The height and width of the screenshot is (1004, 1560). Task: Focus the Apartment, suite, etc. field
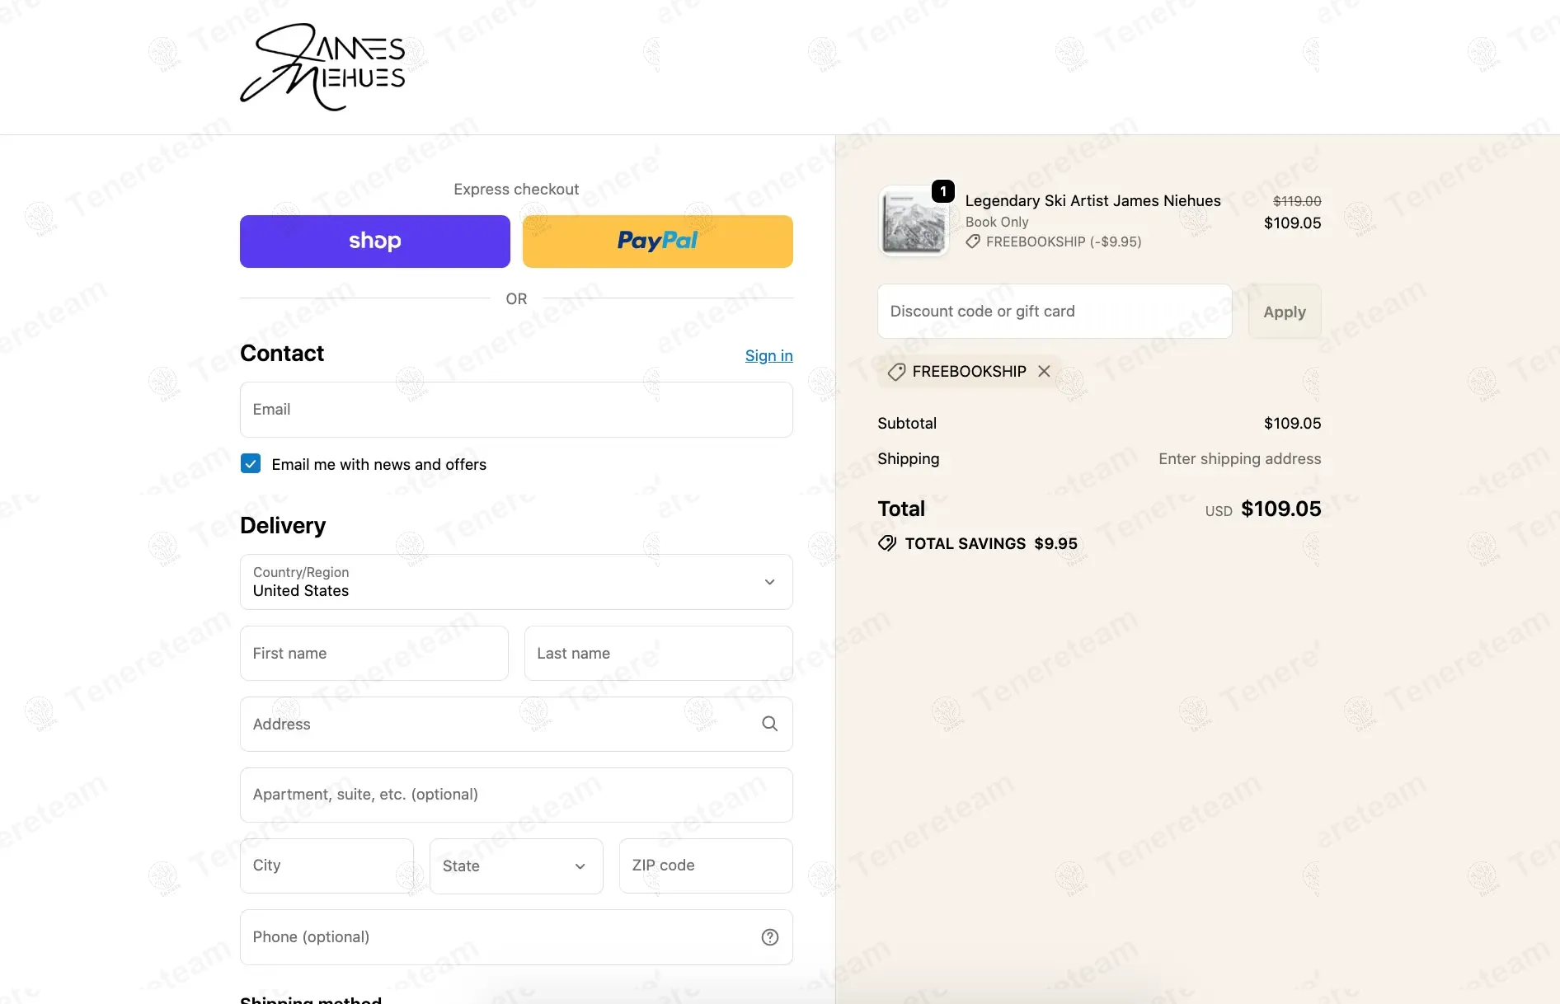pyautogui.click(x=516, y=795)
